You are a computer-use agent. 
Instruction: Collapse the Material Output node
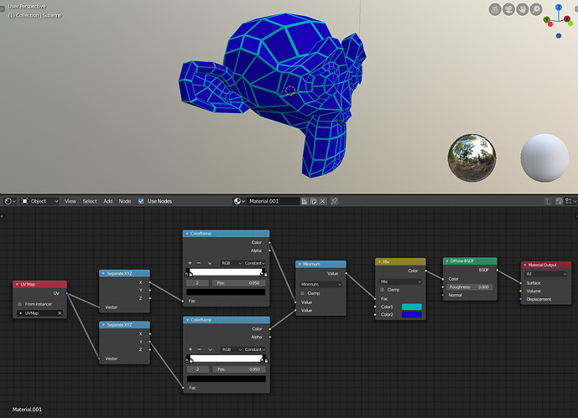(x=525, y=265)
